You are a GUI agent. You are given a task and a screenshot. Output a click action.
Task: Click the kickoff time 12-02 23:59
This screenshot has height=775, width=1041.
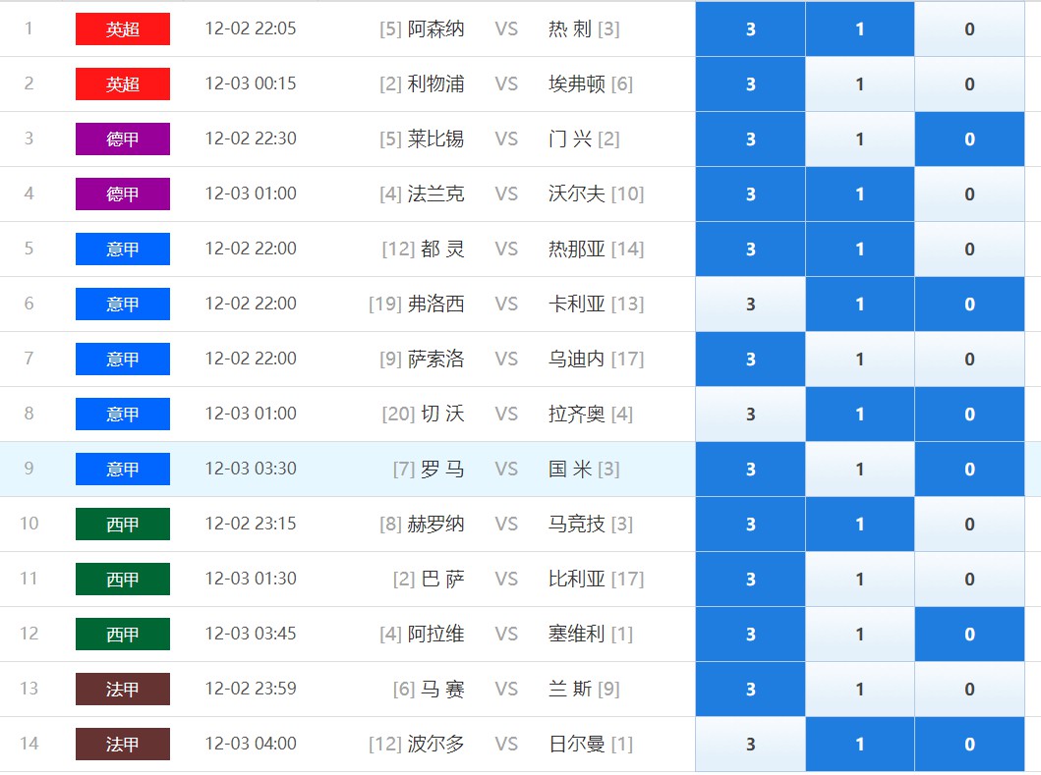(x=251, y=689)
